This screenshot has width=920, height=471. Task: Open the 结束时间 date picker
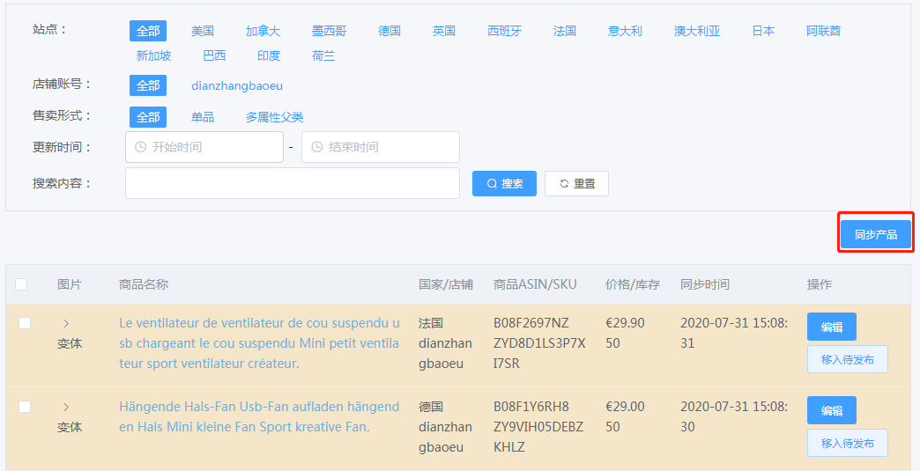(380, 147)
